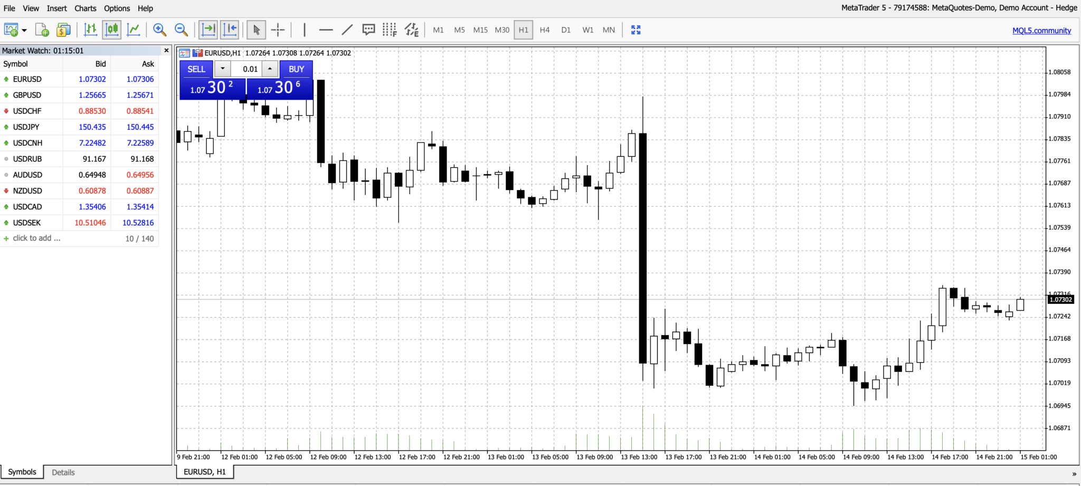Open the View menu
The image size is (1081, 486).
pos(31,8)
